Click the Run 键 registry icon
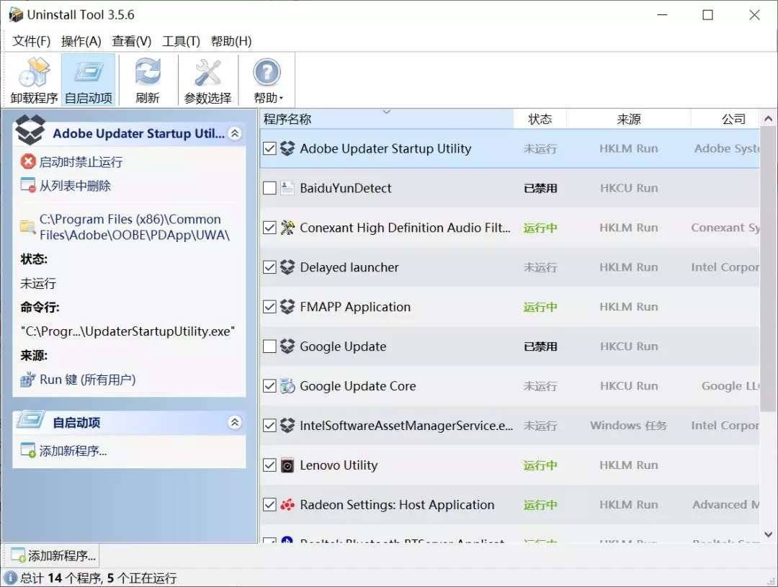This screenshot has width=778, height=587. (x=28, y=380)
